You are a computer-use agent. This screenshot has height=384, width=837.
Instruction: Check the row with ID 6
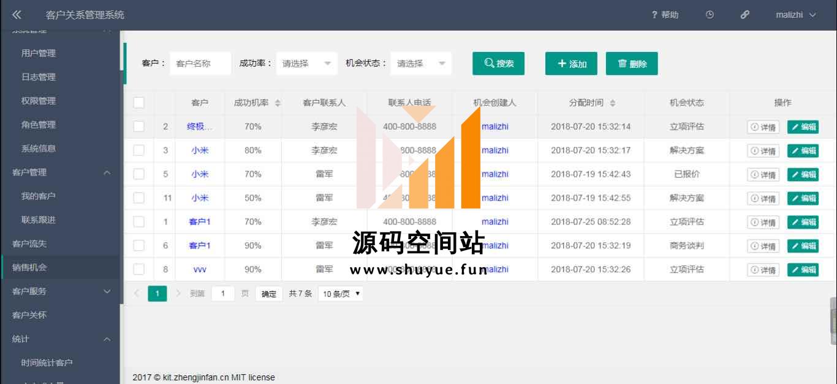click(139, 246)
